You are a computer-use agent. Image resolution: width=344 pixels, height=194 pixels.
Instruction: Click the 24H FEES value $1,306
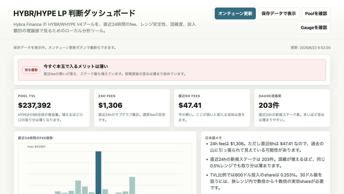110,105
